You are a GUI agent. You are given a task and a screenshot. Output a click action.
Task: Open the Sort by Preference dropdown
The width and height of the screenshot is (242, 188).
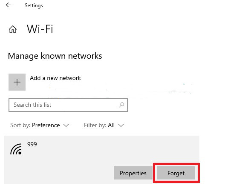pos(40,125)
